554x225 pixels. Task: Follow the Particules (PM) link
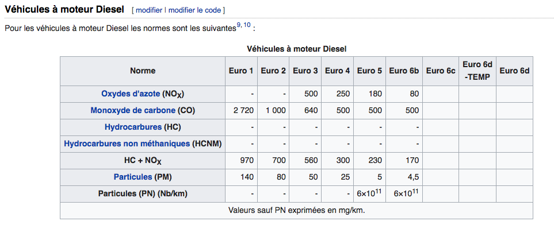pyautogui.click(x=133, y=177)
